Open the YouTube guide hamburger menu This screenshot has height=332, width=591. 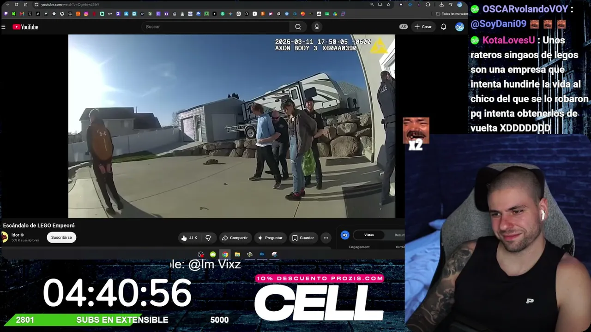click(x=3, y=27)
